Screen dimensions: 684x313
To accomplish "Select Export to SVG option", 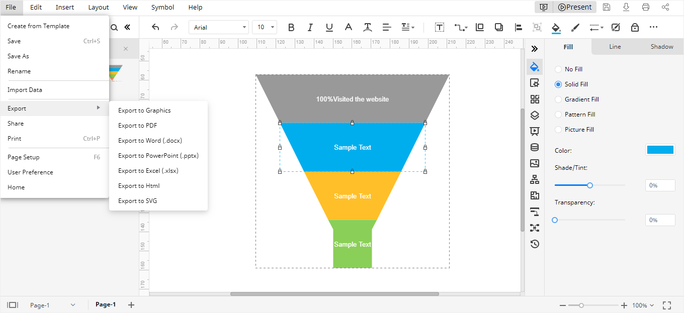I will click(x=137, y=201).
